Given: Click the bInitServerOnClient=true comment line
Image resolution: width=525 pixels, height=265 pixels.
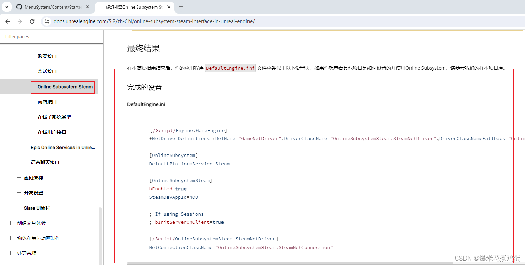Looking at the screenshot, I should 187,222.
